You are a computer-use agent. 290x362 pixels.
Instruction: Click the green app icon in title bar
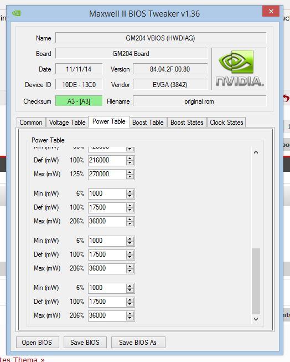pos(17,13)
